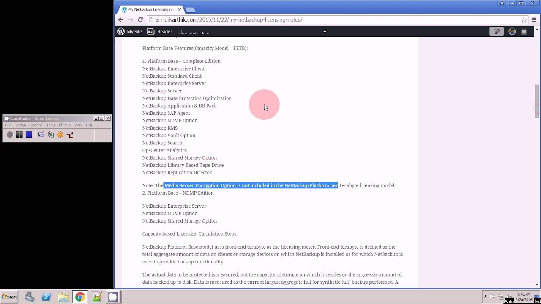The height and width of the screenshot is (304, 541).
Task: Open the CamStudio Effects menu
Action: pos(65,125)
